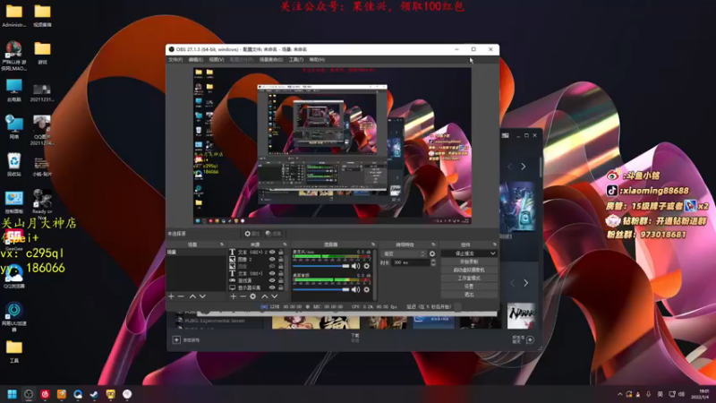Remove selected scene with minus icon
This screenshot has height=403, width=716.
(182, 296)
